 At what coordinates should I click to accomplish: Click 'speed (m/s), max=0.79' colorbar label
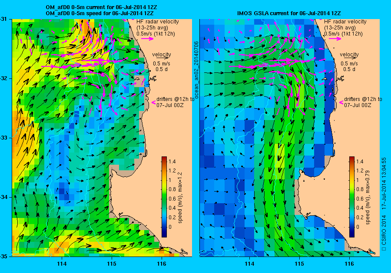(x=368, y=198)
